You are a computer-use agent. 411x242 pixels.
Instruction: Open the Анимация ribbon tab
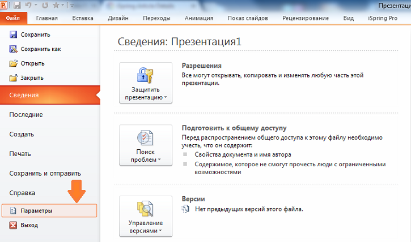click(198, 18)
